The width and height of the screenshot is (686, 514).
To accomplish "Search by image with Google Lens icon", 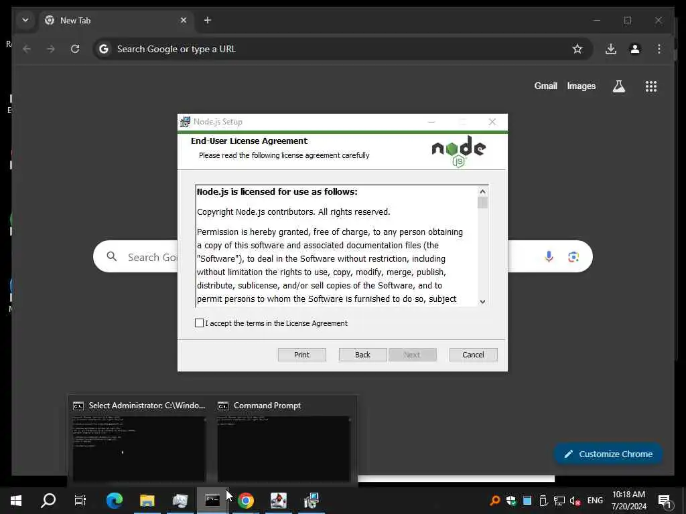I will pyautogui.click(x=573, y=256).
